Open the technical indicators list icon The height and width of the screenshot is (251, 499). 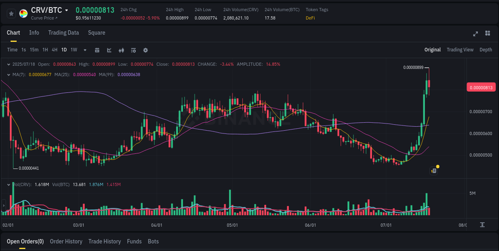(133, 50)
